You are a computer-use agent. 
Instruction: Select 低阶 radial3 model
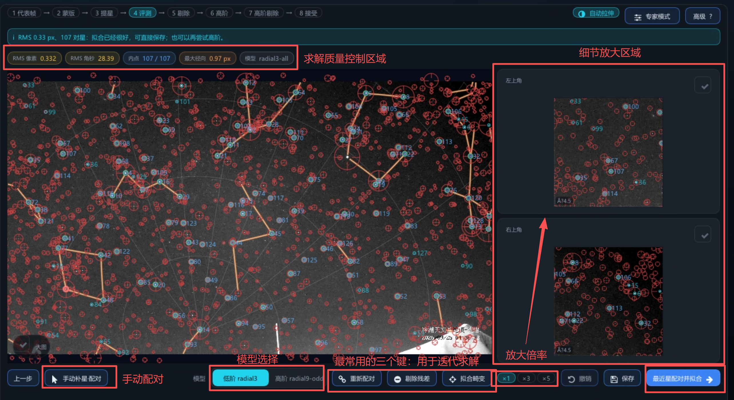click(x=240, y=378)
